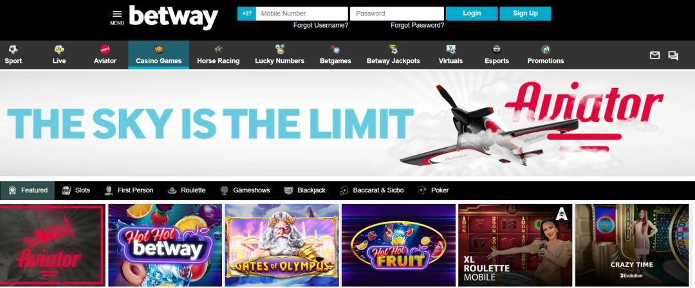This screenshot has height=288, width=695.
Task: Switch to the Roulette category tab
Action: click(187, 190)
